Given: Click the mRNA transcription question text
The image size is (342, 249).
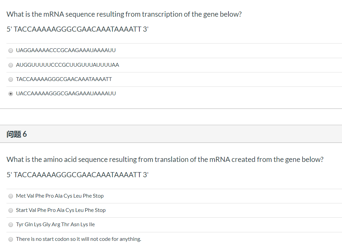Looking at the screenshot, I should click(x=124, y=14).
